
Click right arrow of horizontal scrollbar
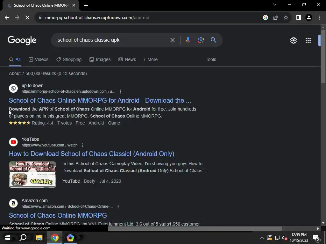[x=318, y=228]
